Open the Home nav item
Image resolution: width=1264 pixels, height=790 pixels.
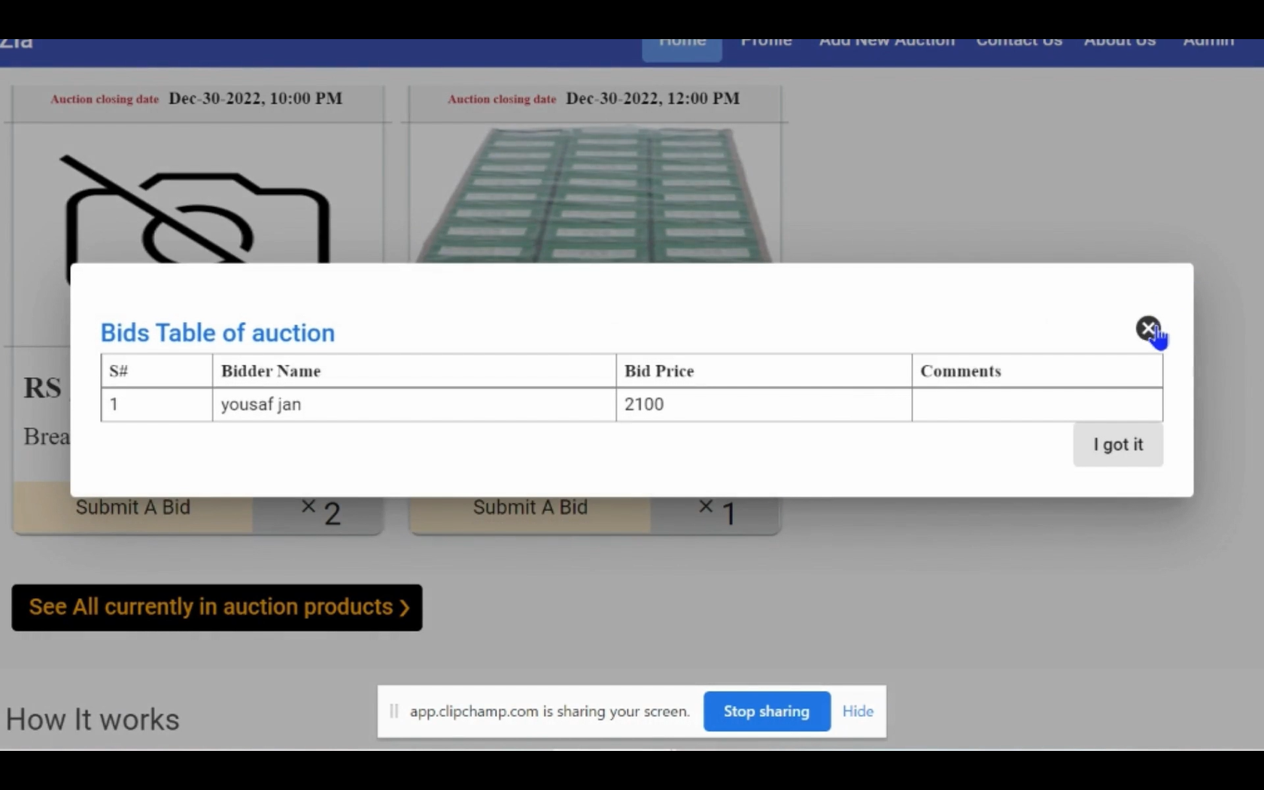tap(682, 45)
